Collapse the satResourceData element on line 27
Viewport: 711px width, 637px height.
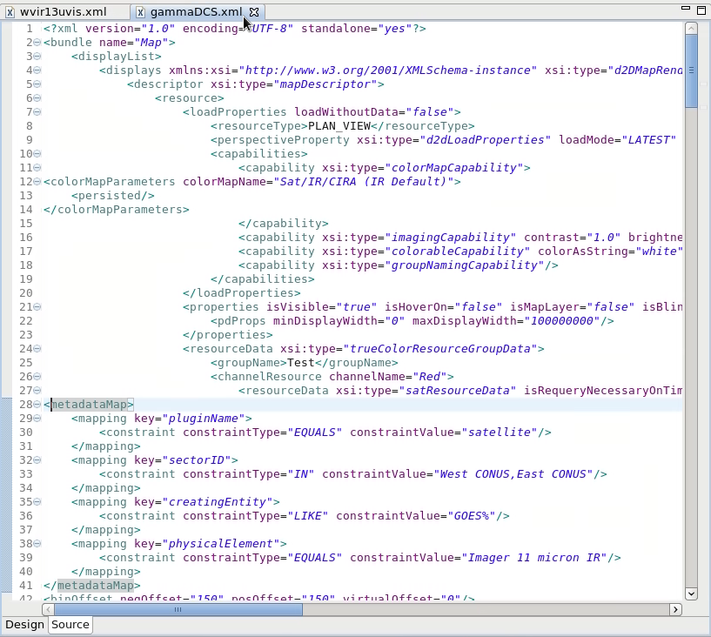click(x=37, y=391)
